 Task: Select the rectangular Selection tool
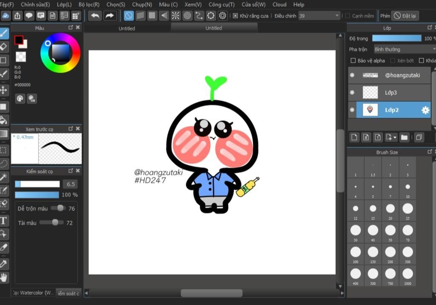coord(4,150)
